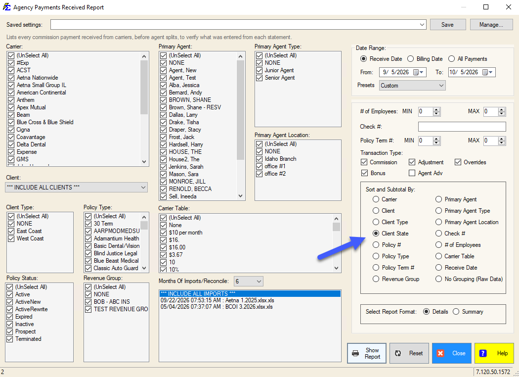Open Help with the yellow button

coord(494,353)
